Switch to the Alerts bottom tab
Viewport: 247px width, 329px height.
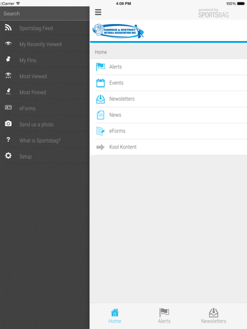(x=164, y=316)
